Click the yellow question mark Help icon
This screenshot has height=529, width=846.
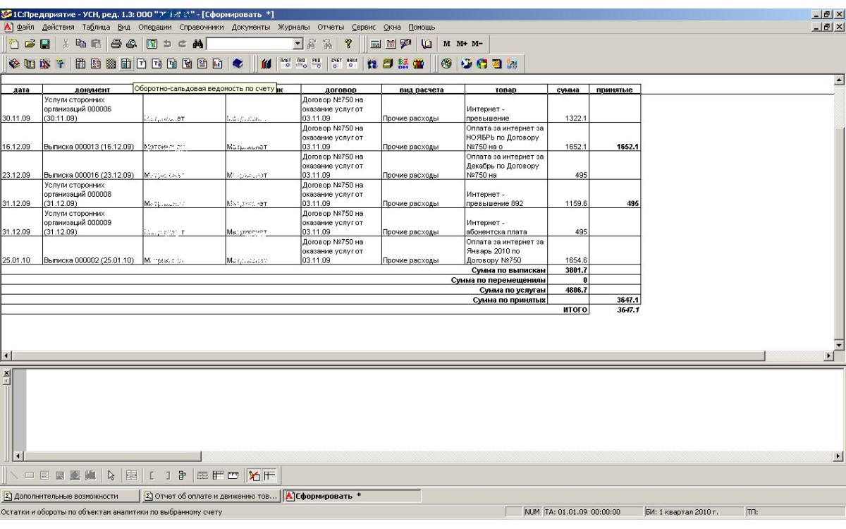coord(348,44)
